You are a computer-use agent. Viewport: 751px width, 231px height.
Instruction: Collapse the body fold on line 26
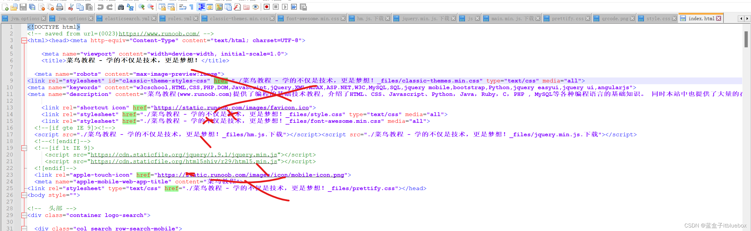point(24,195)
